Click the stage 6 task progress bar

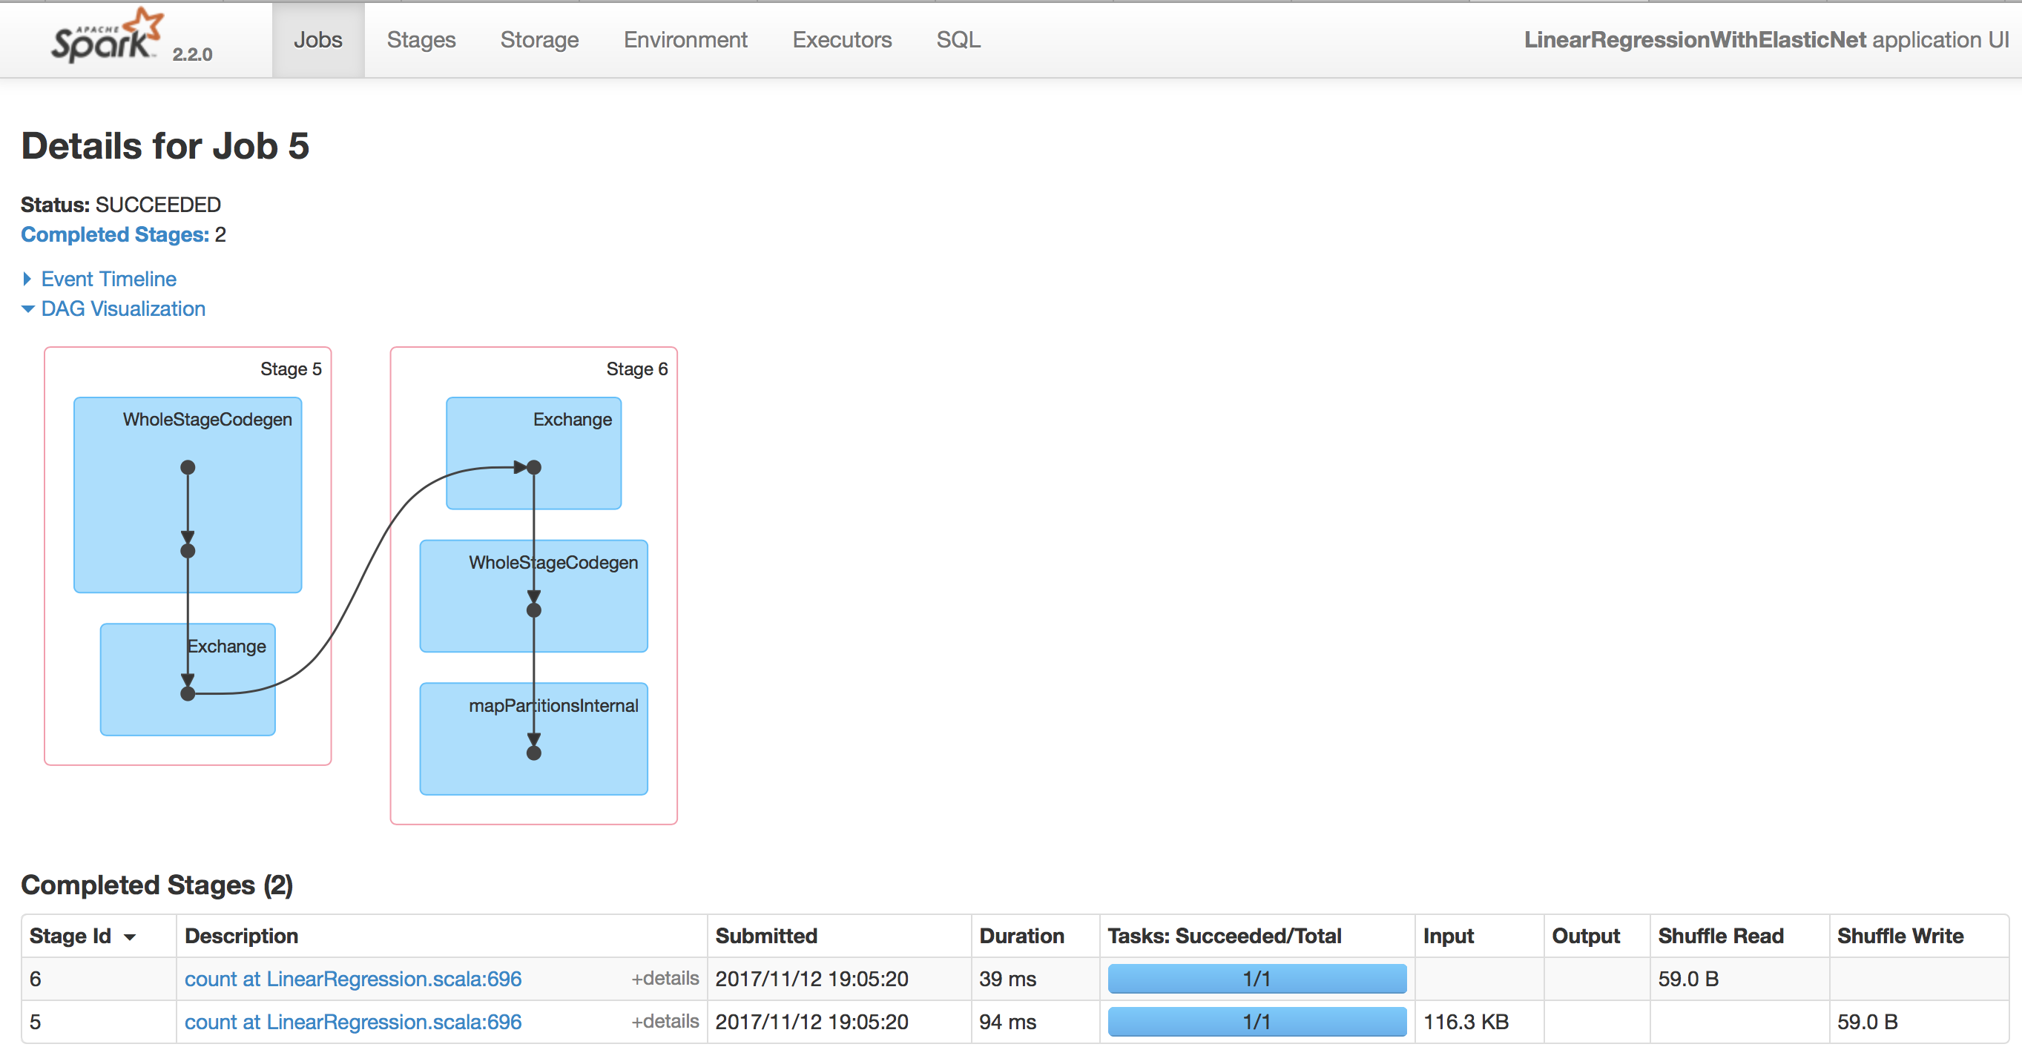[1256, 979]
